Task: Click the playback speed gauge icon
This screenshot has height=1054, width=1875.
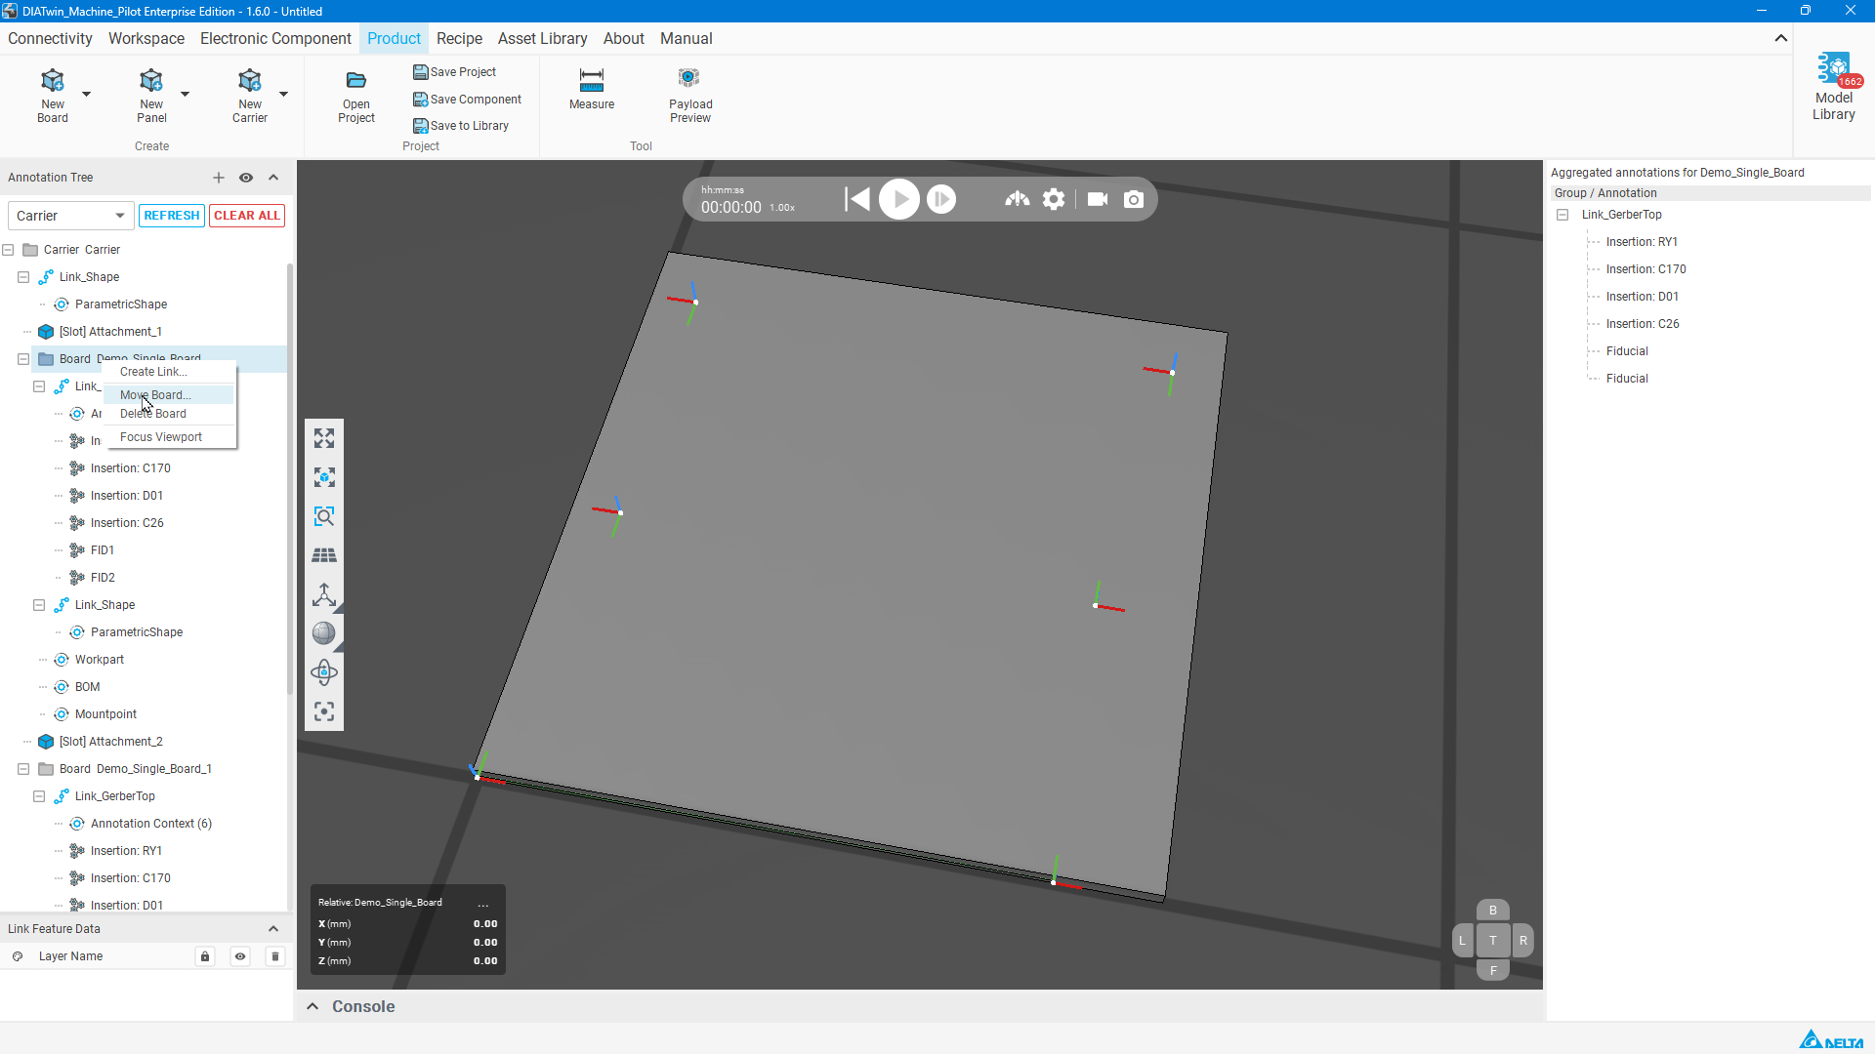Action: (x=1018, y=199)
